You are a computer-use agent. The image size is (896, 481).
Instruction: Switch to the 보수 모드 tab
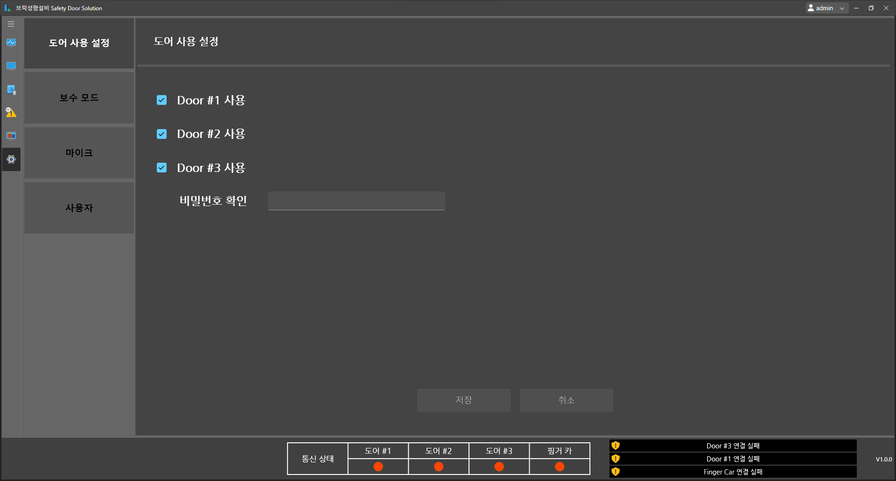pos(78,98)
